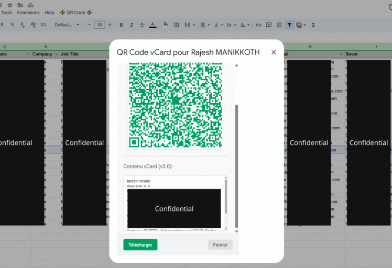392x268 pixels.
Task: Apply strikethrough formatting
Action: tap(142, 25)
